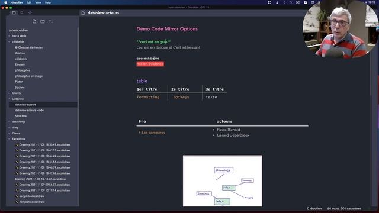Open the dataview acteurs -code note
The image size is (379, 213).
[x=29, y=111]
